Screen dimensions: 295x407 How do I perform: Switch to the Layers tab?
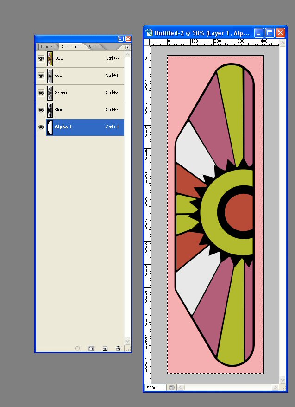47,47
